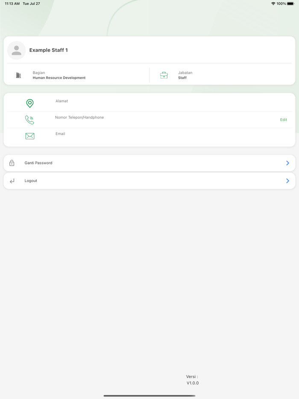
Task: Tap the Example Staff 1 name
Action: click(x=49, y=50)
